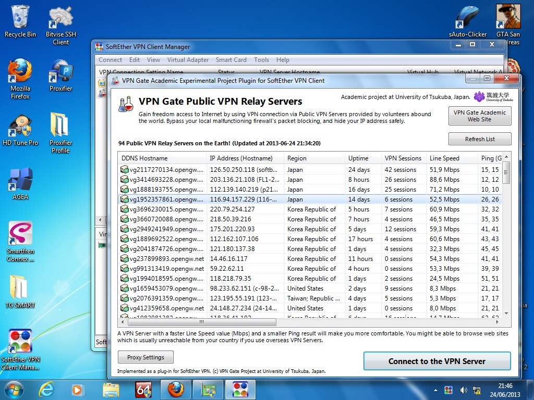Open Internet Explorer from taskbar

[x=46, y=390]
